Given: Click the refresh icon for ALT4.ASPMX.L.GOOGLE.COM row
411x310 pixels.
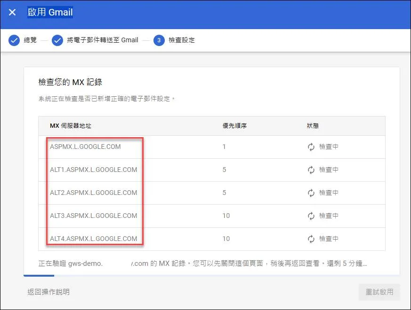Looking at the screenshot, I should [311, 239].
